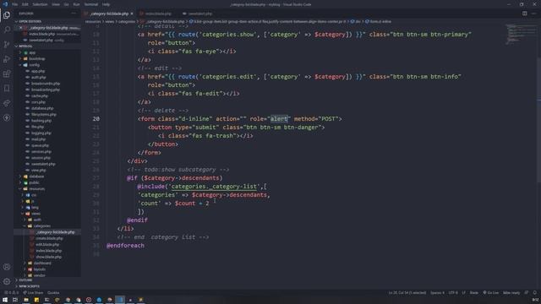The height and width of the screenshot is (304, 541).
Task: Click the Live Share status item
Action: pos(34,293)
